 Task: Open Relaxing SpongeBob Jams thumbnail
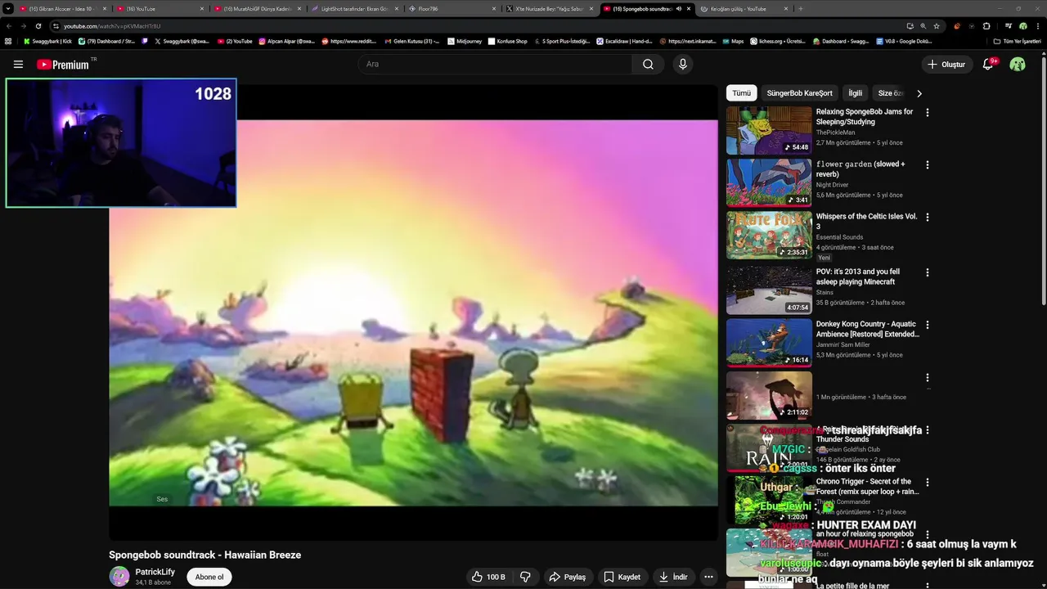pos(769,130)
